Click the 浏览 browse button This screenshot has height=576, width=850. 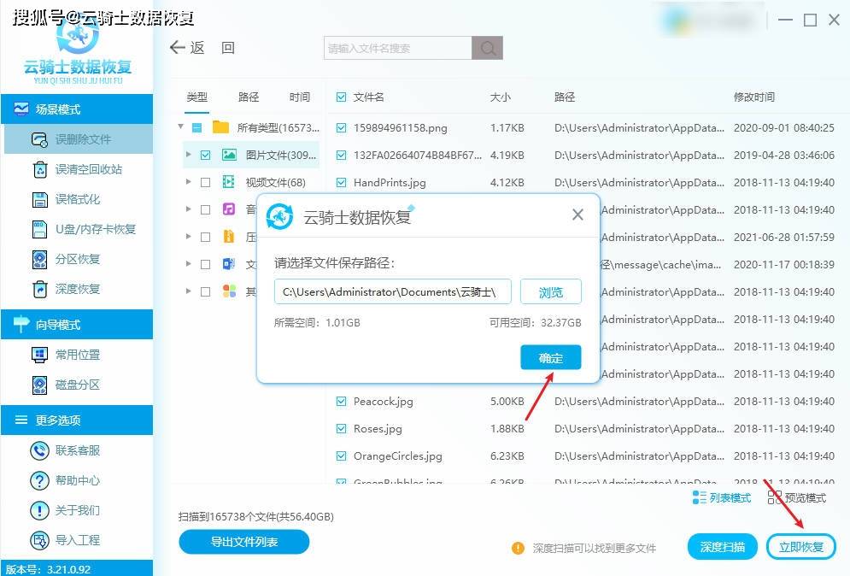[550, 292]
